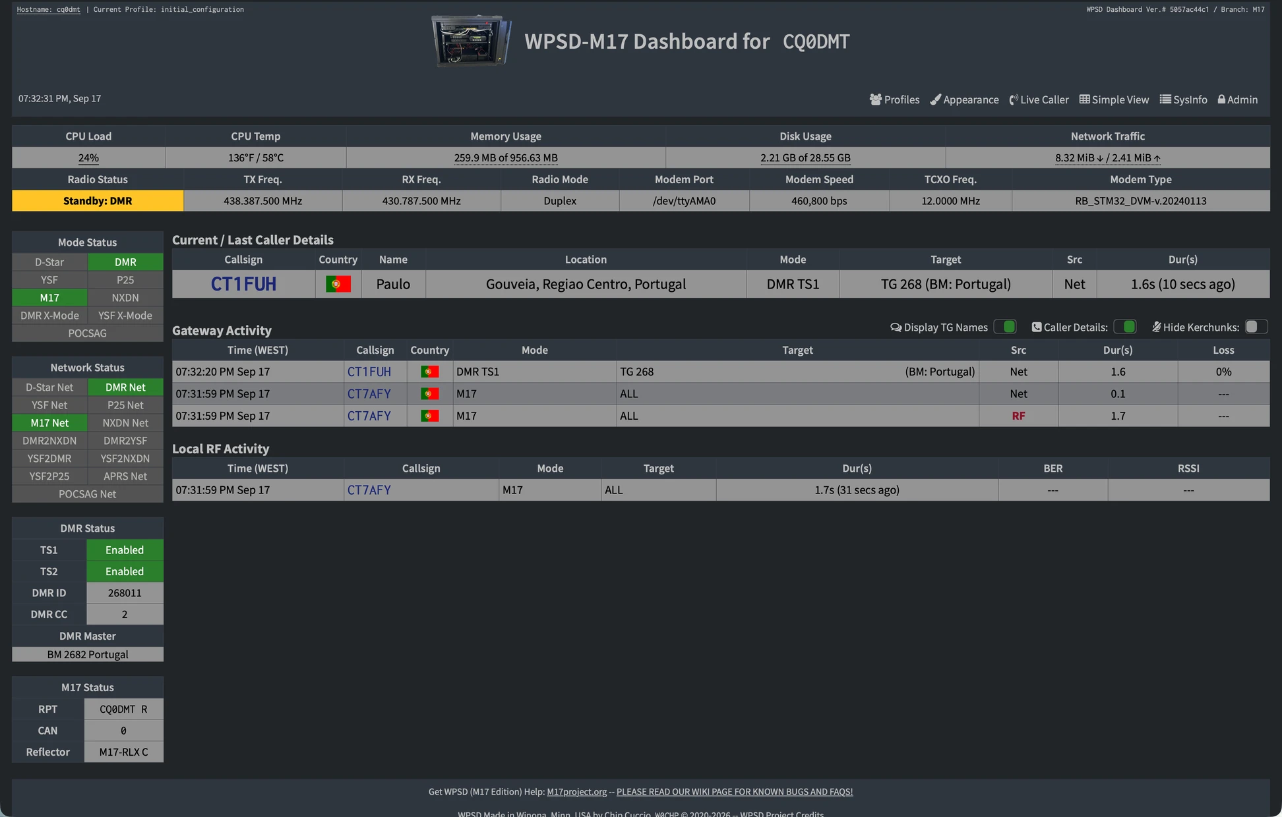1282x817 pixels.
Task: Switch to Simple View
Action: pos(1114,99)
